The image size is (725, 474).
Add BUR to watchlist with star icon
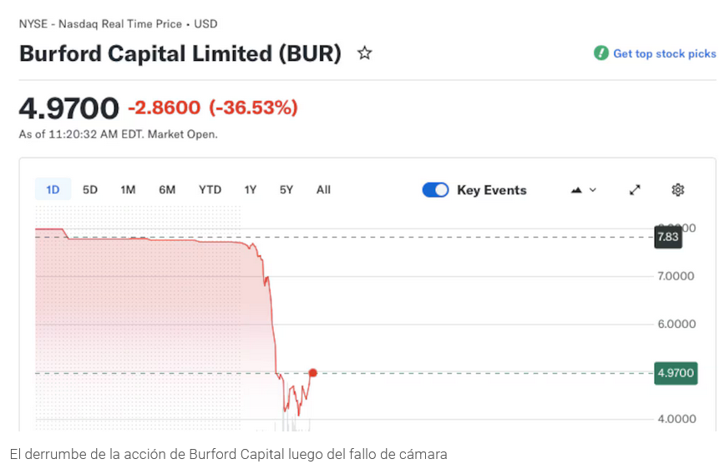[364, 53]
